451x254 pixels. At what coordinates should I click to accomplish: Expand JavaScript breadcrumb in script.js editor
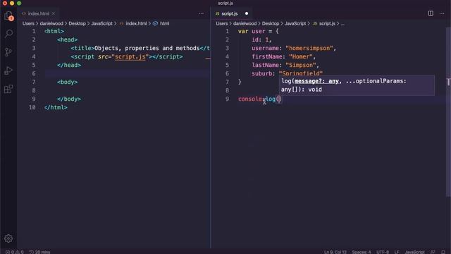point(295,23)
